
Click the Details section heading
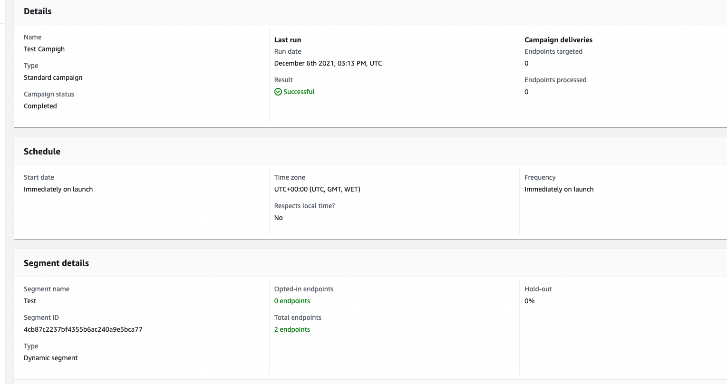[x=38, y=11]
